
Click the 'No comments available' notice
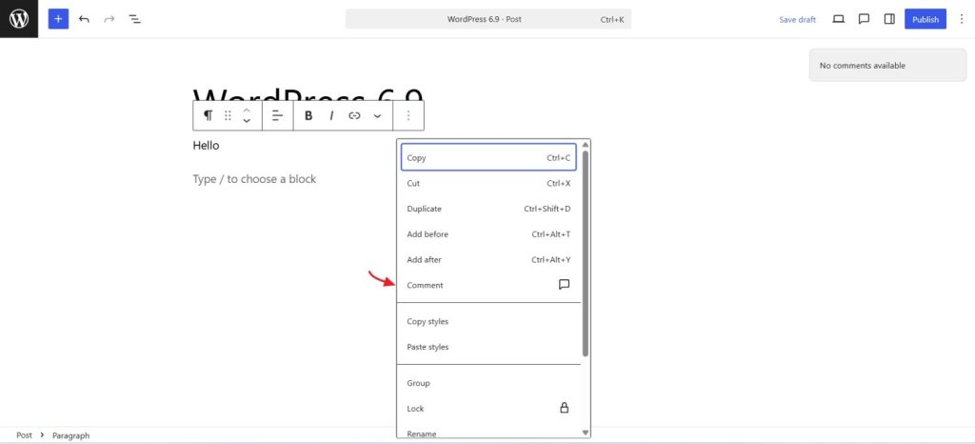[x=888, y=66]
